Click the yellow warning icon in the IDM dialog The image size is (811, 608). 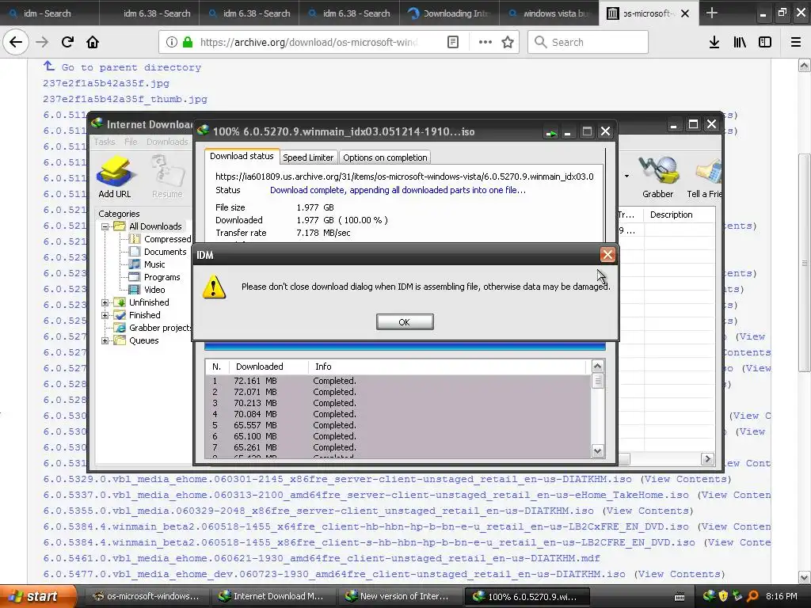(214, 287)
